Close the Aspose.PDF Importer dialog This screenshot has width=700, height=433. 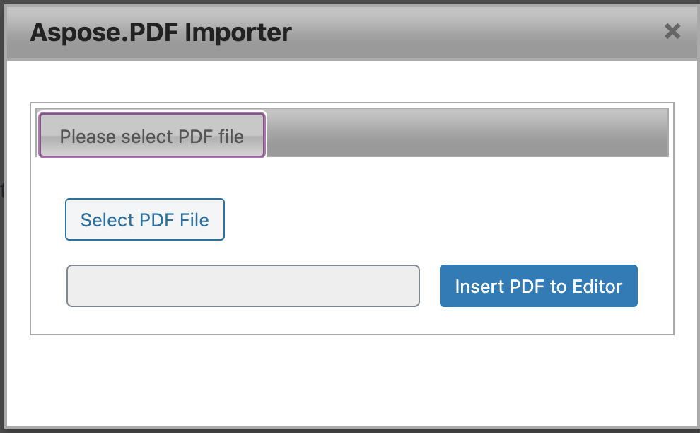click(x=672, y=31)
